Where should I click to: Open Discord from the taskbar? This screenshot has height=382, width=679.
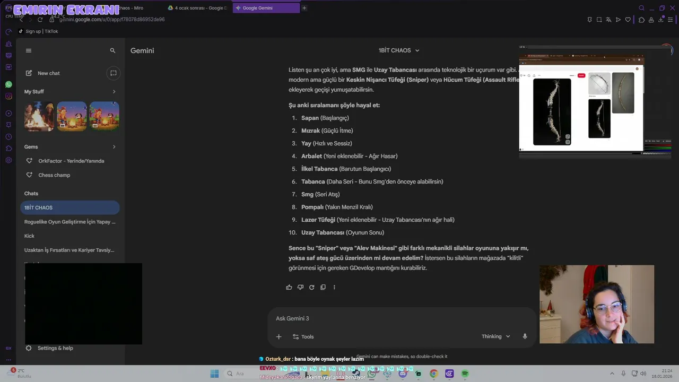click(403, 374)
